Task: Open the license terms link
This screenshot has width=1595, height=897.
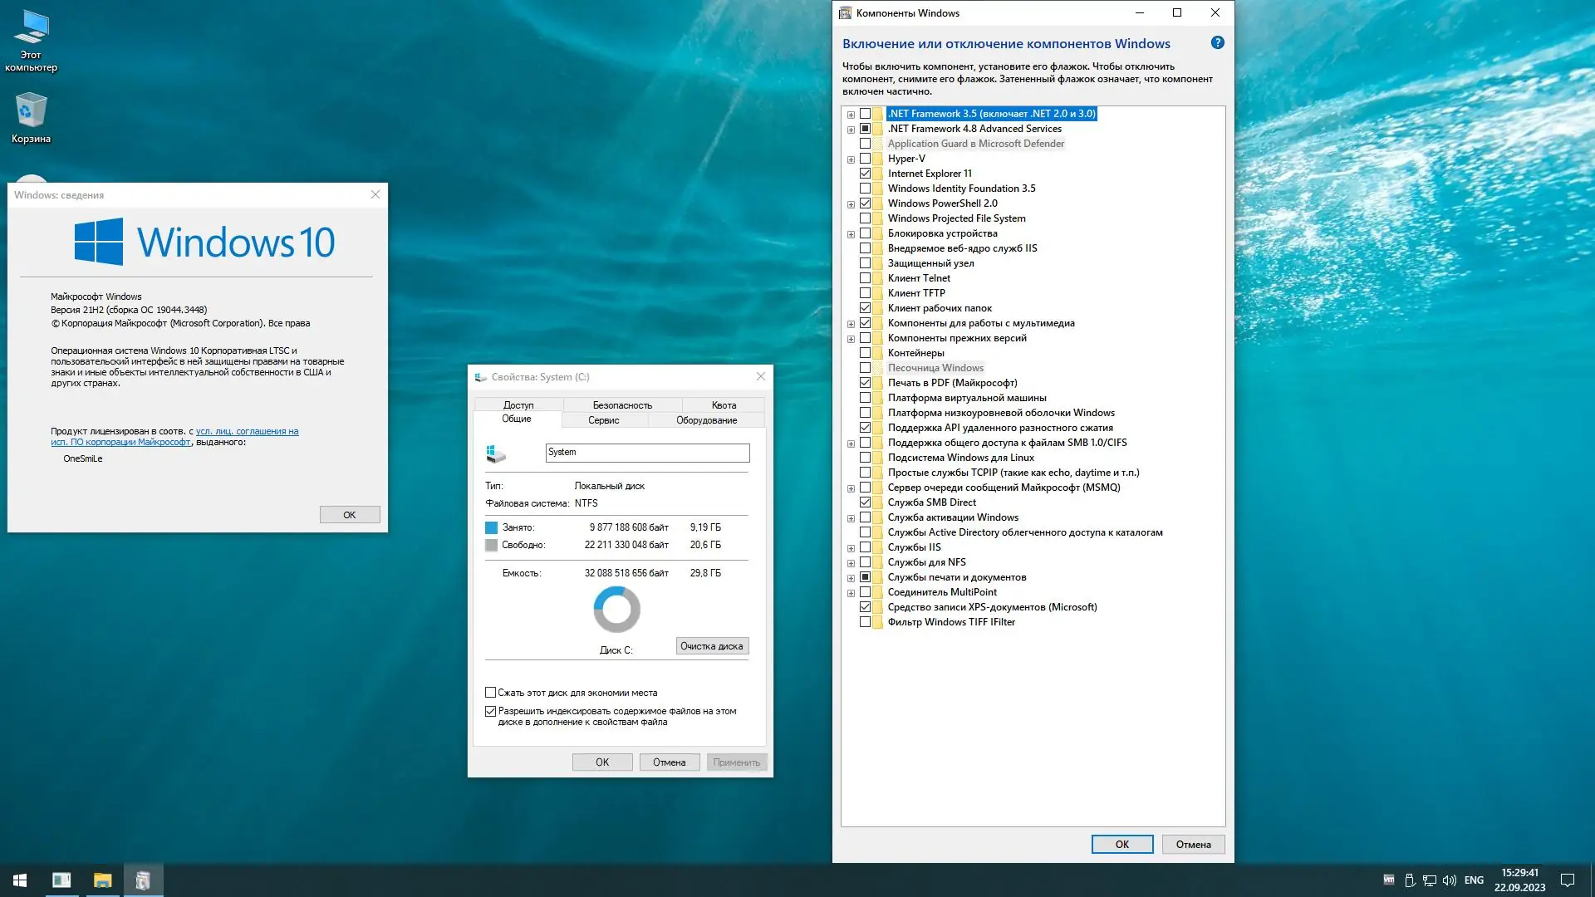Action: (247, 431)
